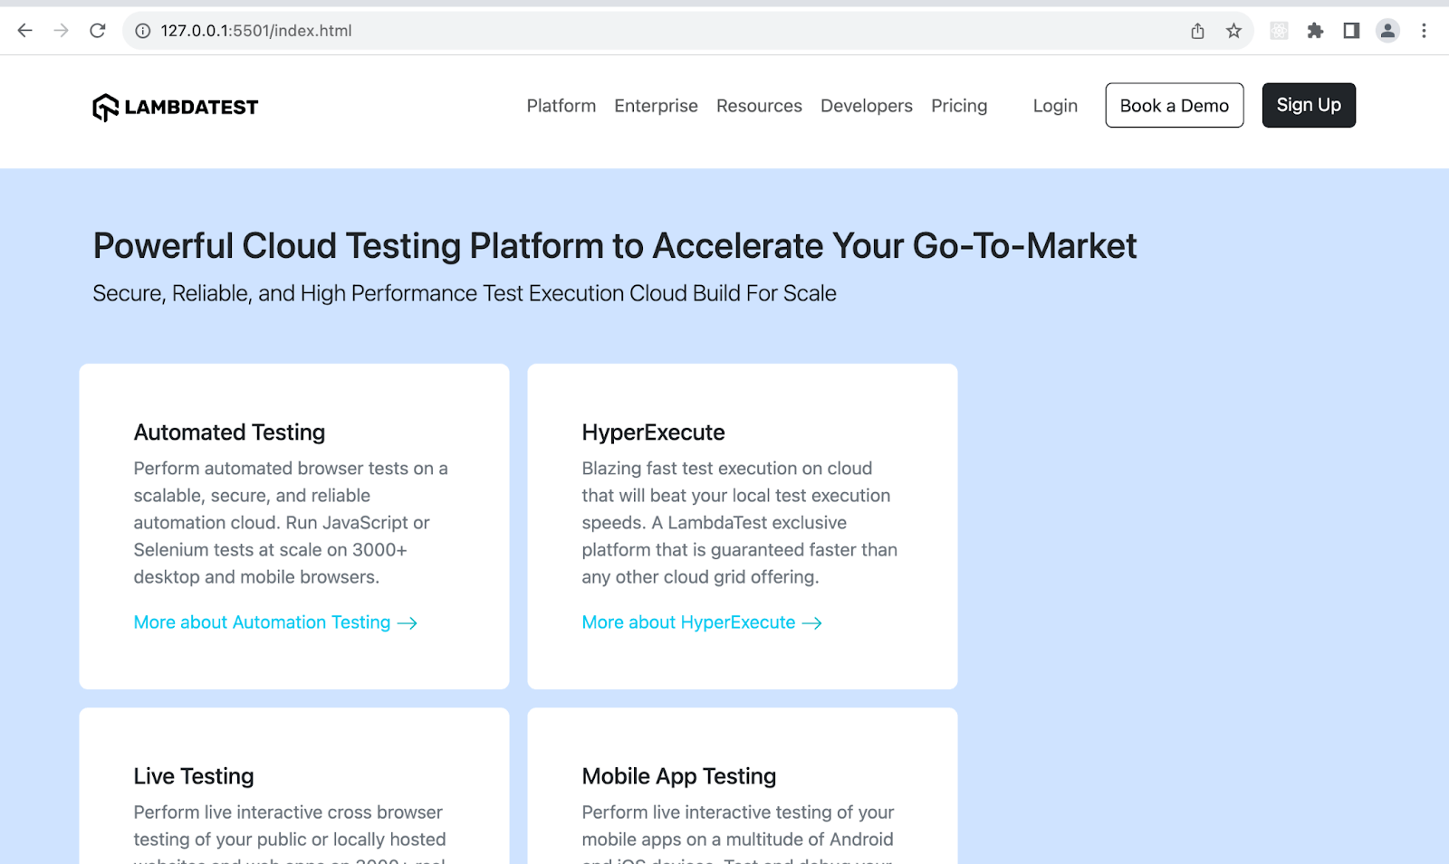The image size is (1449, 864).
Task: Open Chrome three-dot menu
Action: pyautogui.click(x=1424, y=31)
